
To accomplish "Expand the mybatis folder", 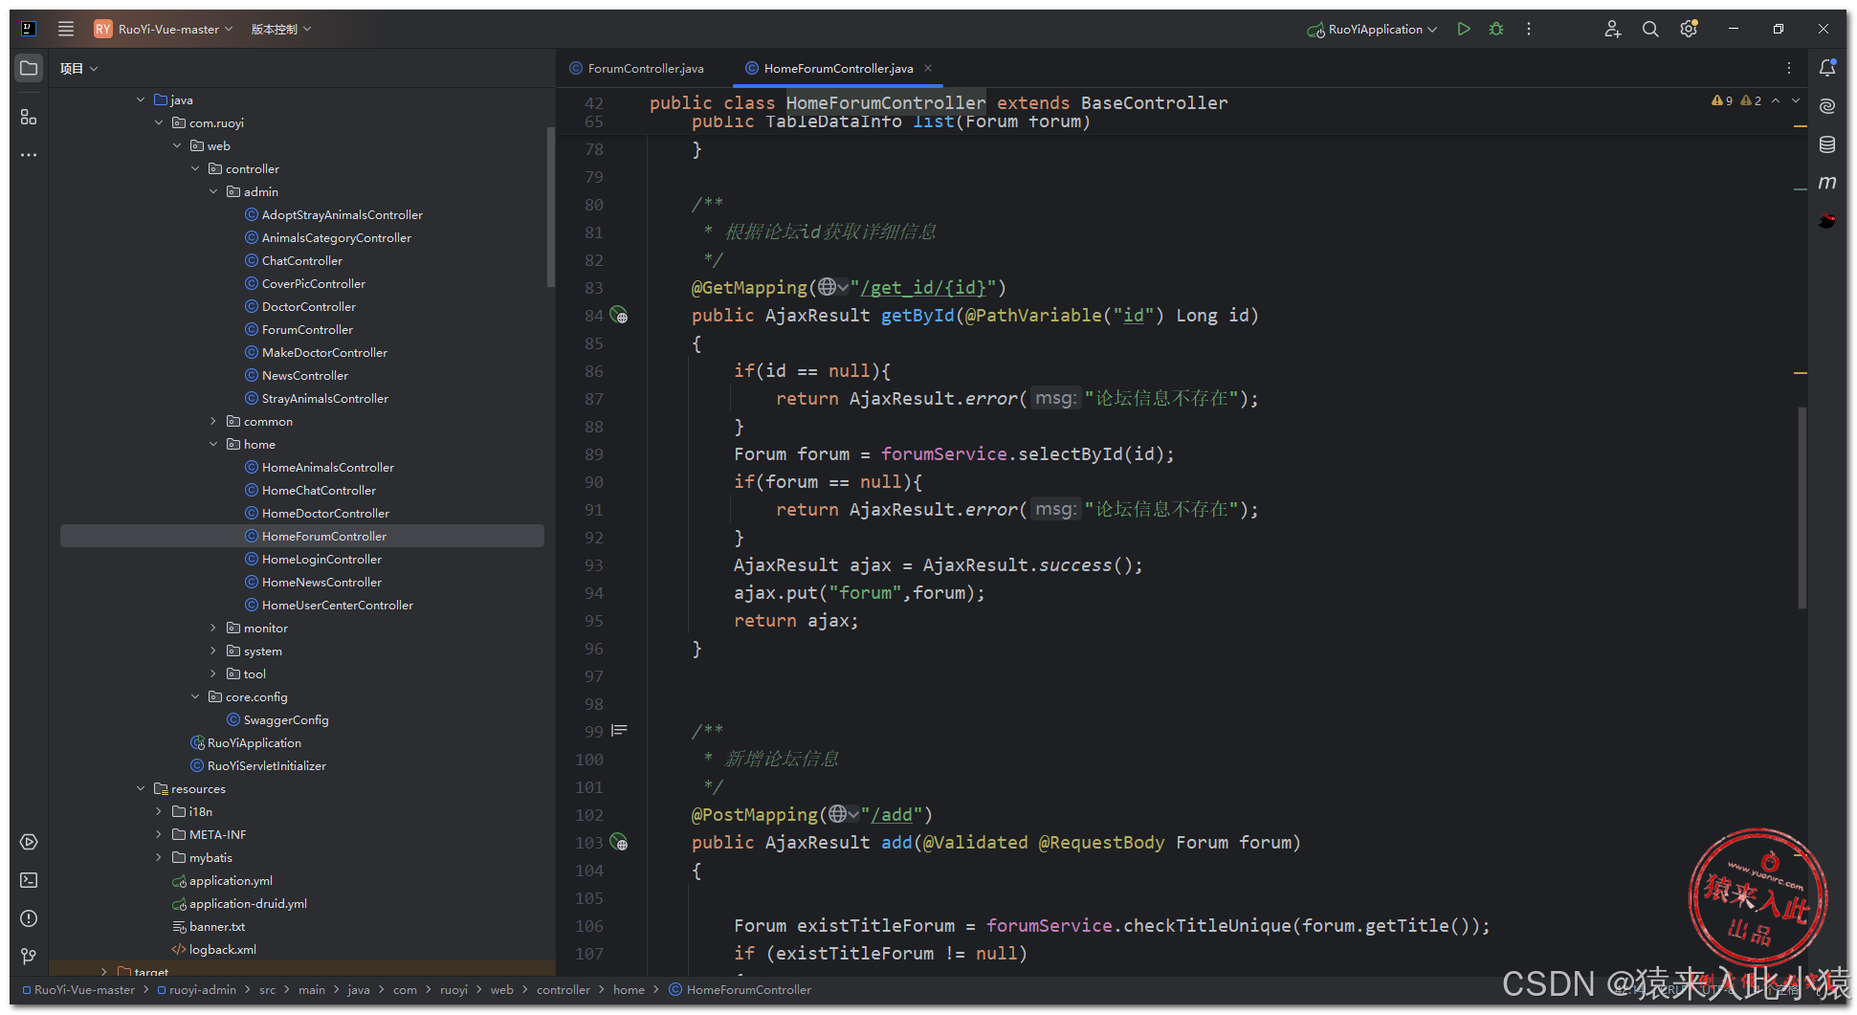I will pos(159,857).
